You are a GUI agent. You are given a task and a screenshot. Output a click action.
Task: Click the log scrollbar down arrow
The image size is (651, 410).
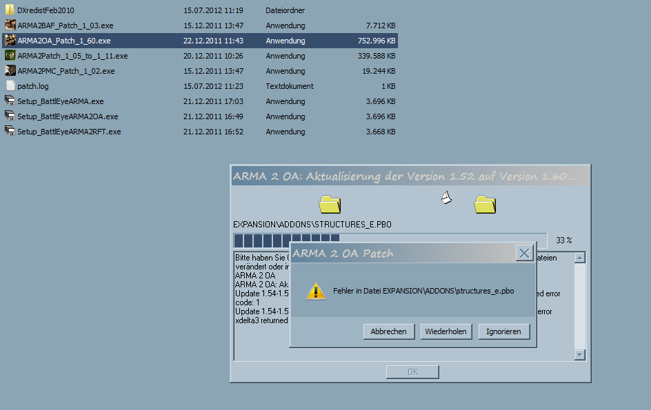click(x=579, y=354)
